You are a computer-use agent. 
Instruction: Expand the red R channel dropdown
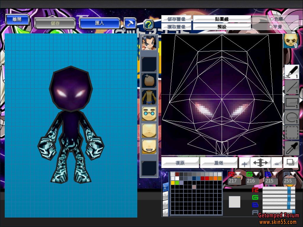(237, 174)
